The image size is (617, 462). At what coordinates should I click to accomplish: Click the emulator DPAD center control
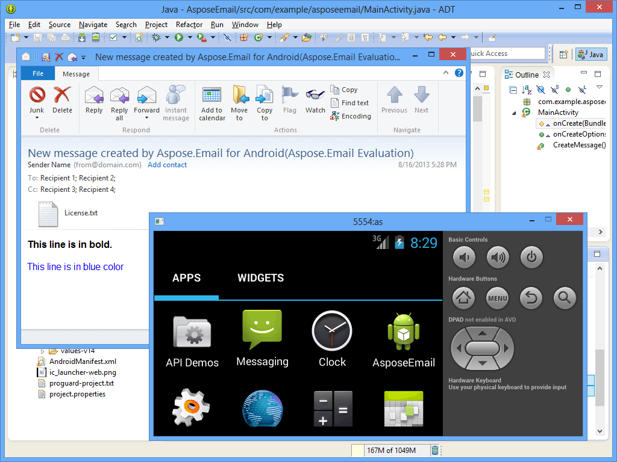pyautogui.click(x=482, y=348)
